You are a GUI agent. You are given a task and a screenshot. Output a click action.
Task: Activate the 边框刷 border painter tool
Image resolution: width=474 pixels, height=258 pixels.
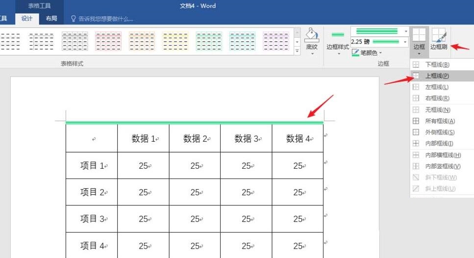(x=439, y=39)
